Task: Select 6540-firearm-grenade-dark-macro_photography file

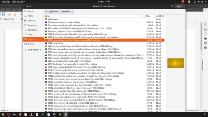Action: (x=104, y=70)
